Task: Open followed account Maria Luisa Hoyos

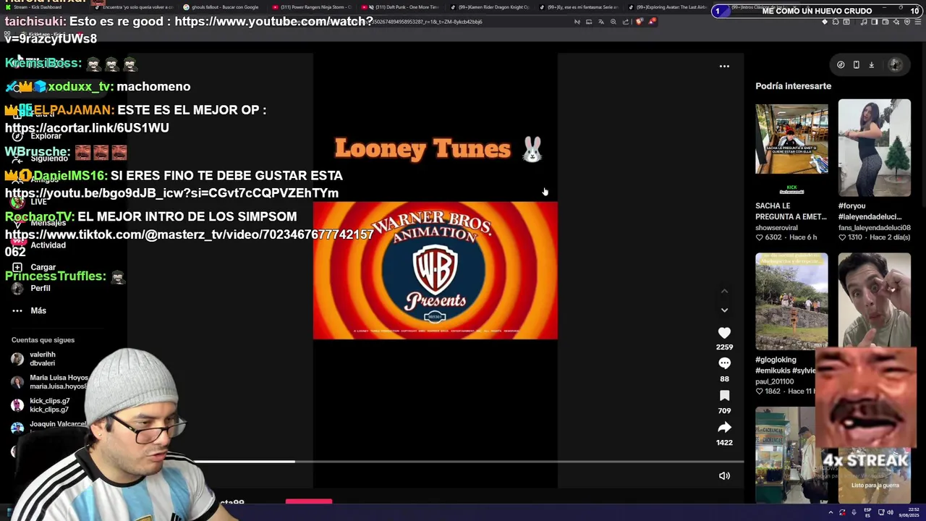Action: click(x=59, y=382)
